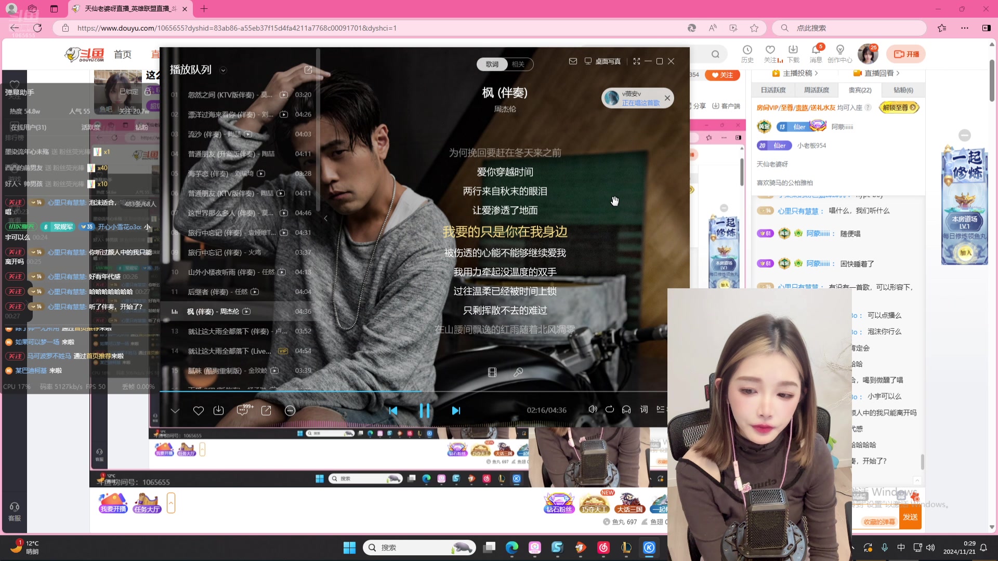Collapse the player with the down chevron

click(x=175, y=410)
